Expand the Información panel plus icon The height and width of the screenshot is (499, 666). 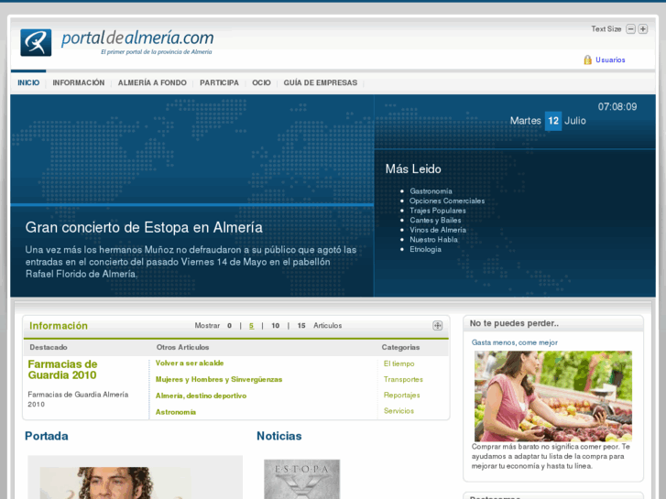coord(437,326)
